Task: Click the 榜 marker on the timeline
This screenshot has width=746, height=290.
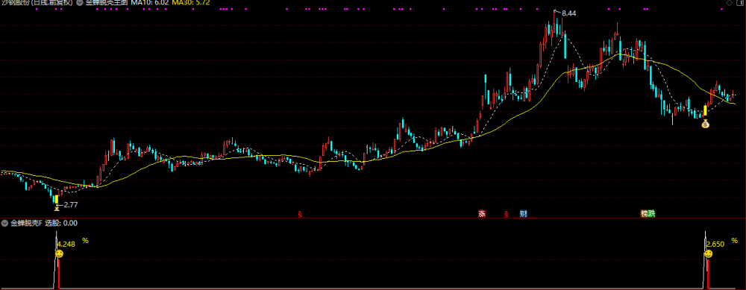Action: 645,214
